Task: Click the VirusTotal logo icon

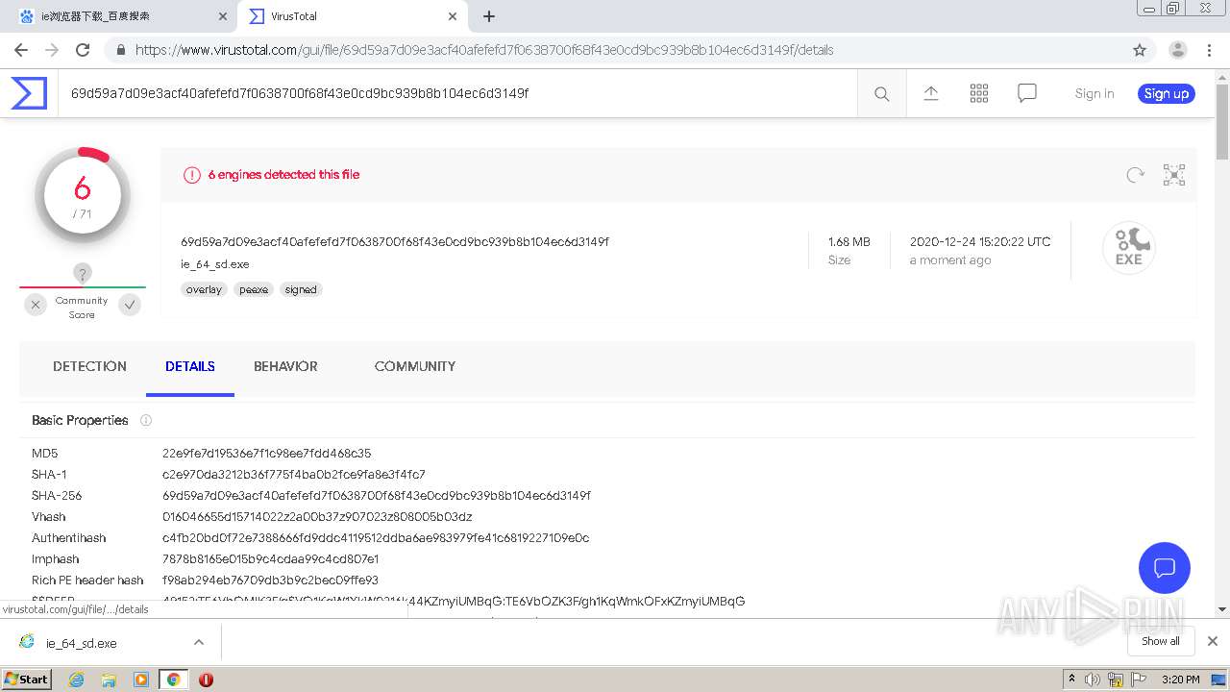Action: click(29, 93)
